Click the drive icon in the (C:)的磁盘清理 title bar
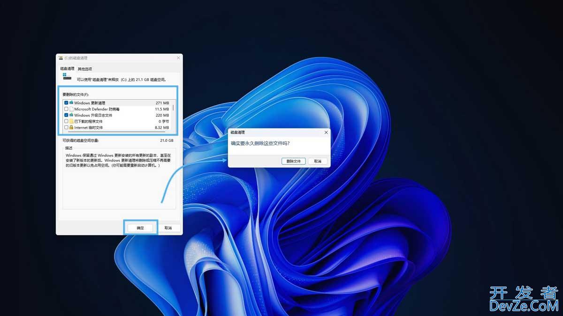 (x=61, y=58)
